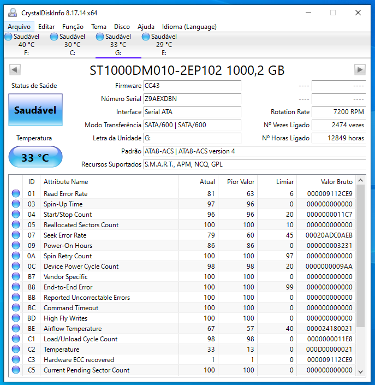Select the E: disk at 29 °C

click(x=164, y=44)
